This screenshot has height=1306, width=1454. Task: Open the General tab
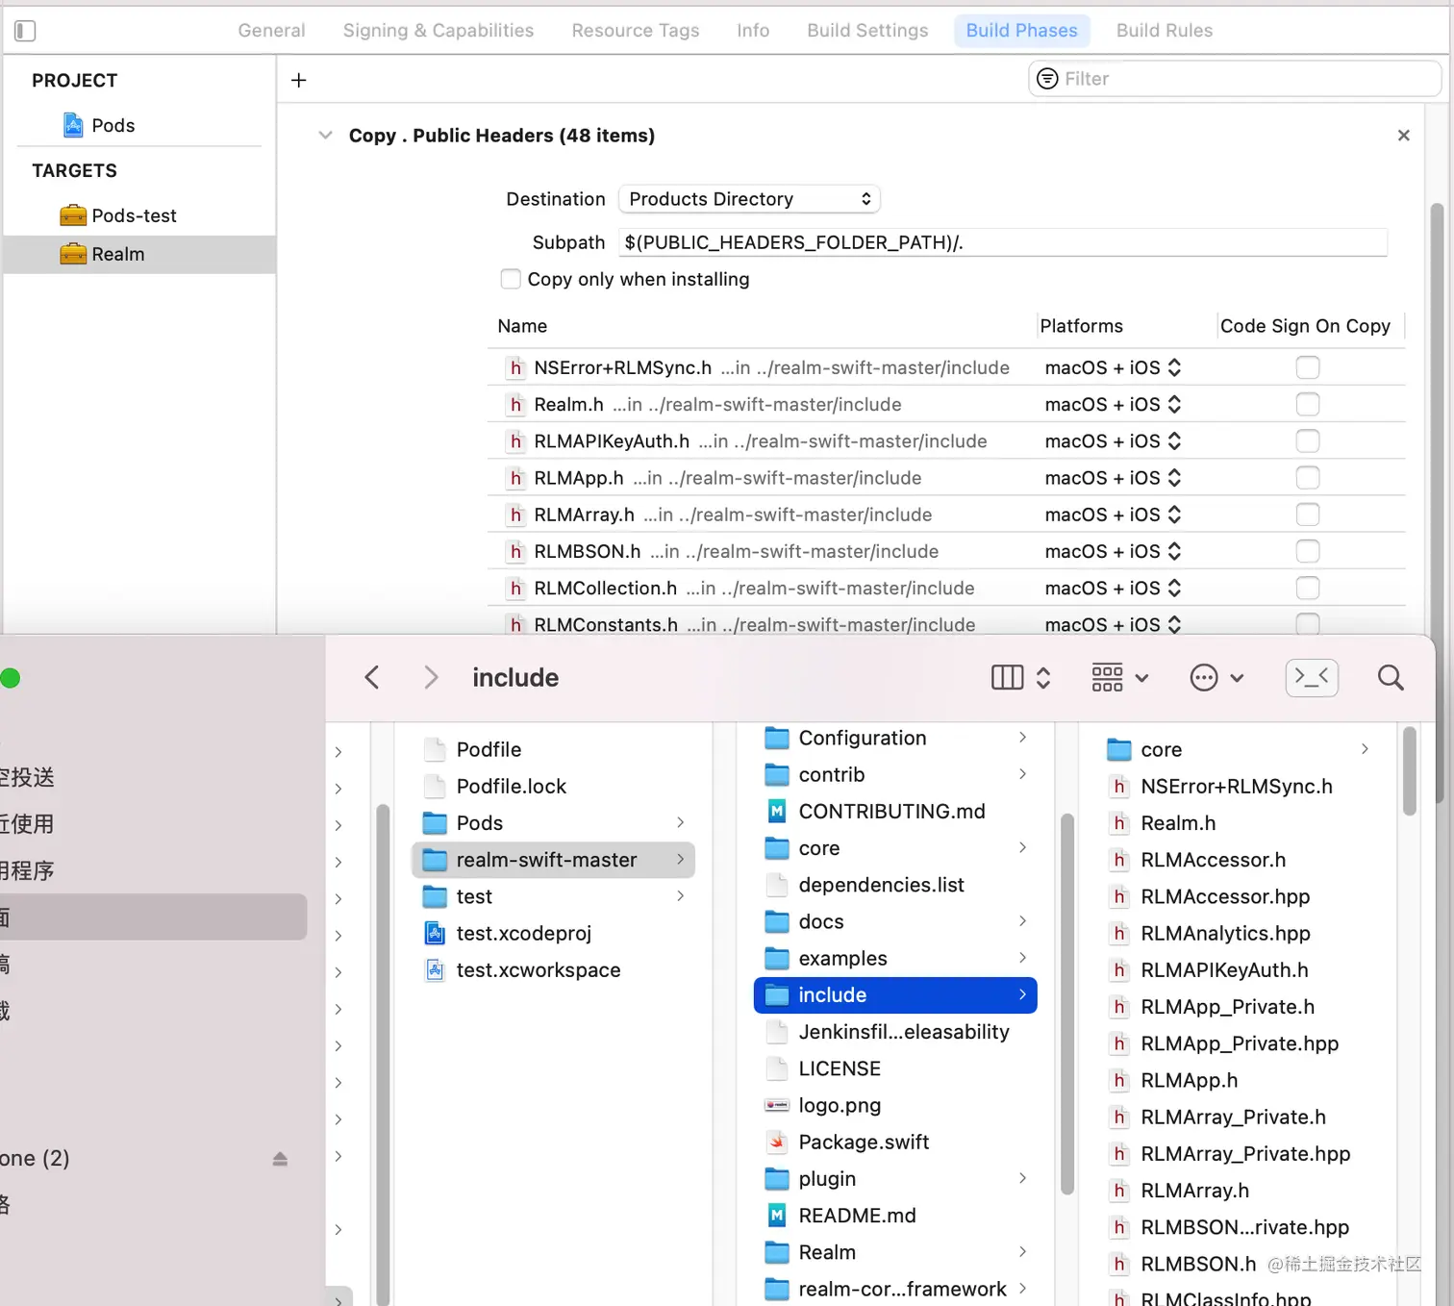272,31
